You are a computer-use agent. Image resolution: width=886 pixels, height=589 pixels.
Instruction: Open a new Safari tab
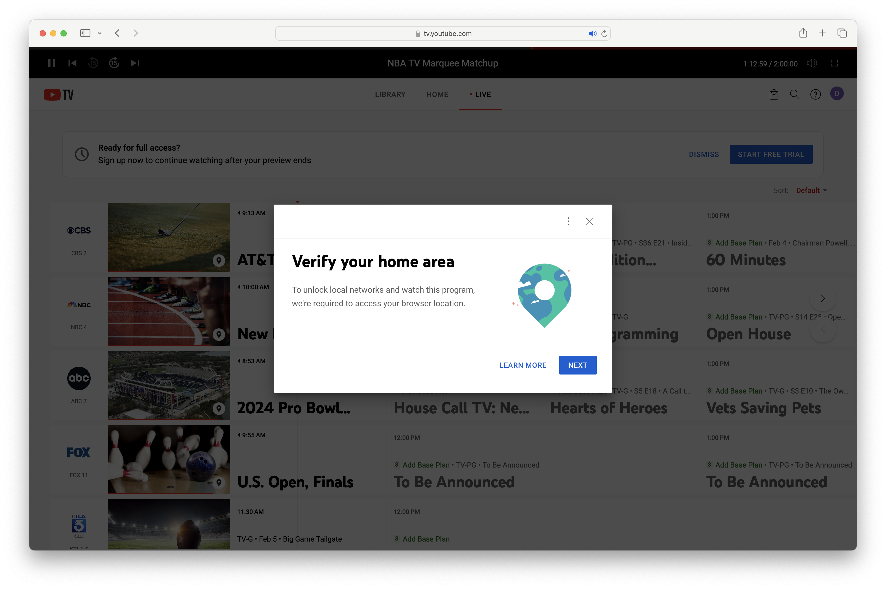pyautogui.click(x=822, y=33)
